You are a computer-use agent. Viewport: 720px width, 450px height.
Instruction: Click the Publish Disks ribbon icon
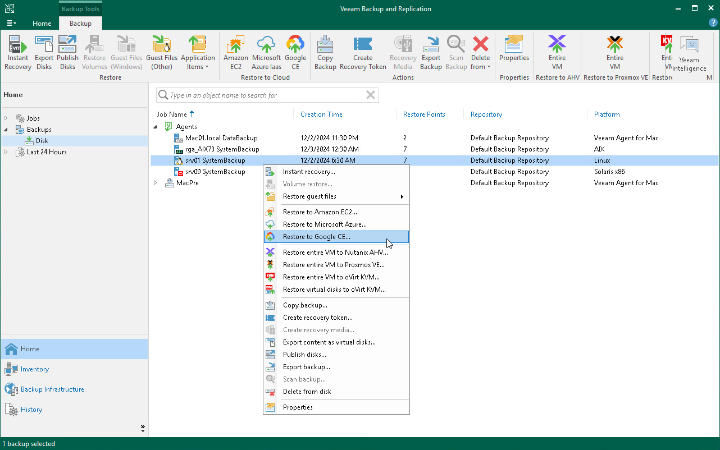click(67, 53)
